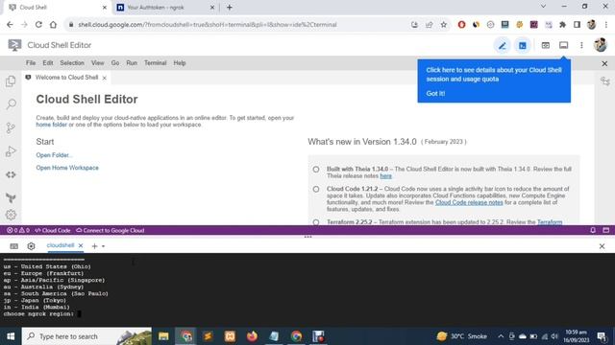Open the View menu

pyautogui.click(x=98, y=63)
